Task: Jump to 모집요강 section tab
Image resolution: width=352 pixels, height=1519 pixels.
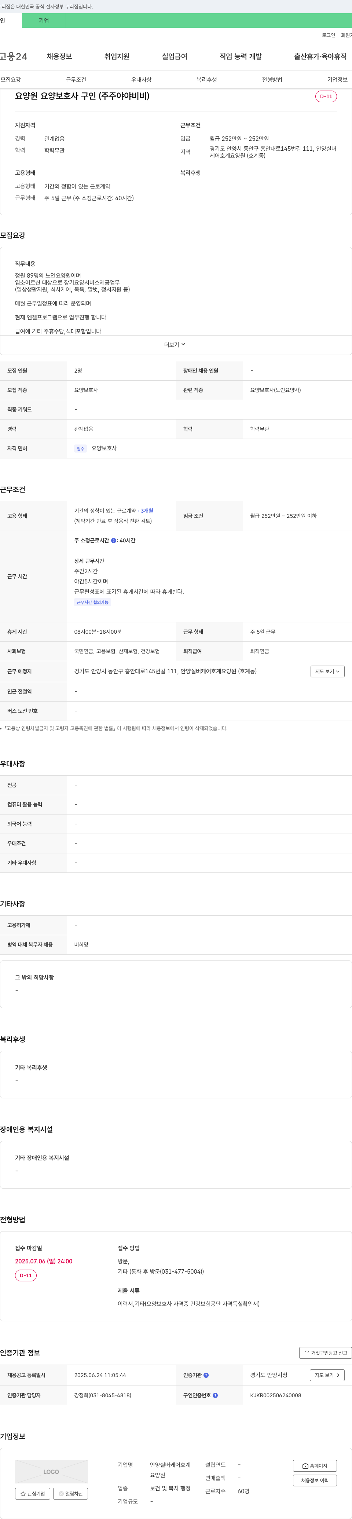Action: click(x=11, y=80)
